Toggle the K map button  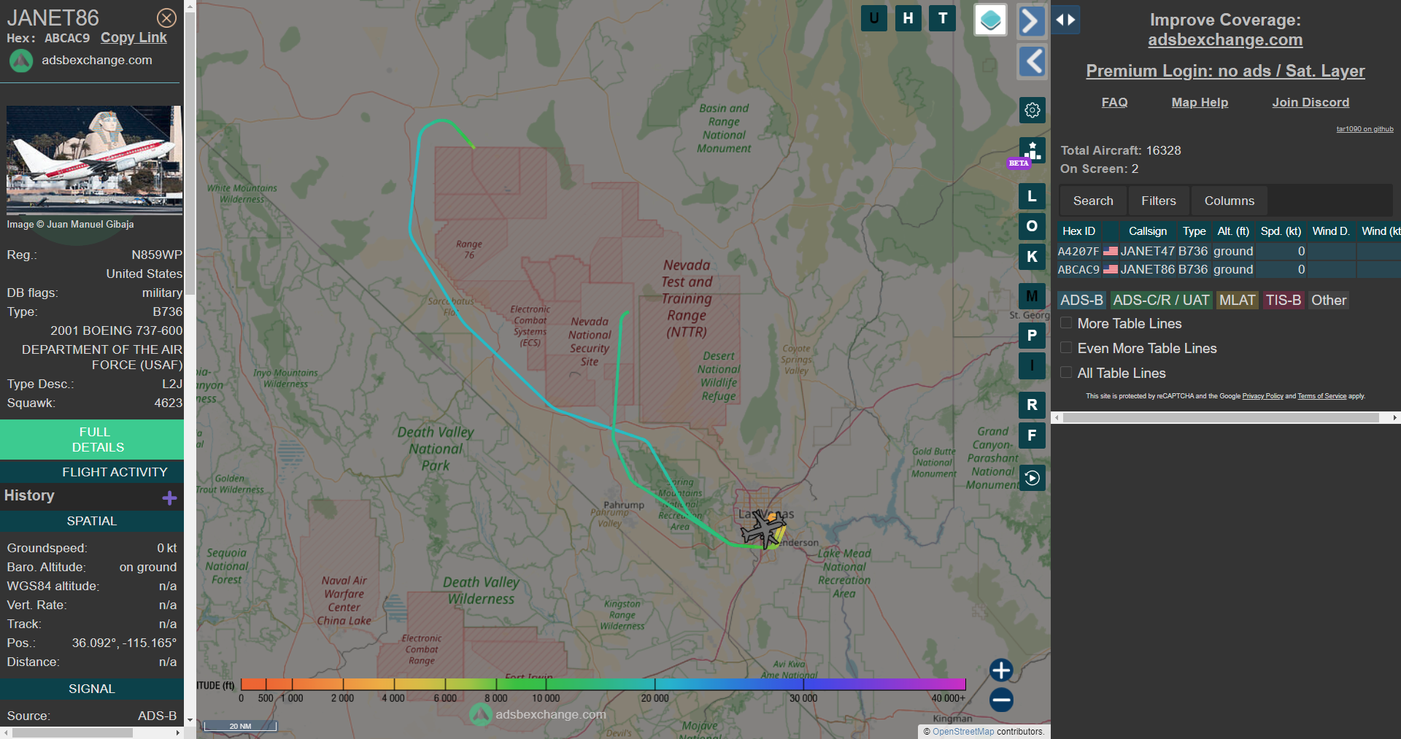pyautogui.click(x=1032, y=257)
